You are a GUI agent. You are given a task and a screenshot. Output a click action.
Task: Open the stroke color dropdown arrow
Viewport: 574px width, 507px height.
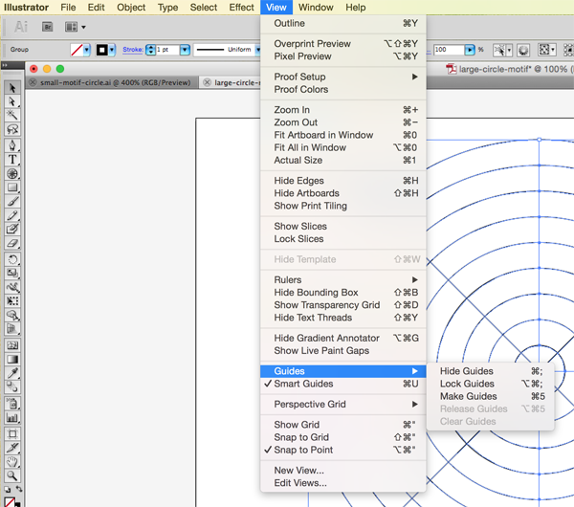(x=112, y=50)
